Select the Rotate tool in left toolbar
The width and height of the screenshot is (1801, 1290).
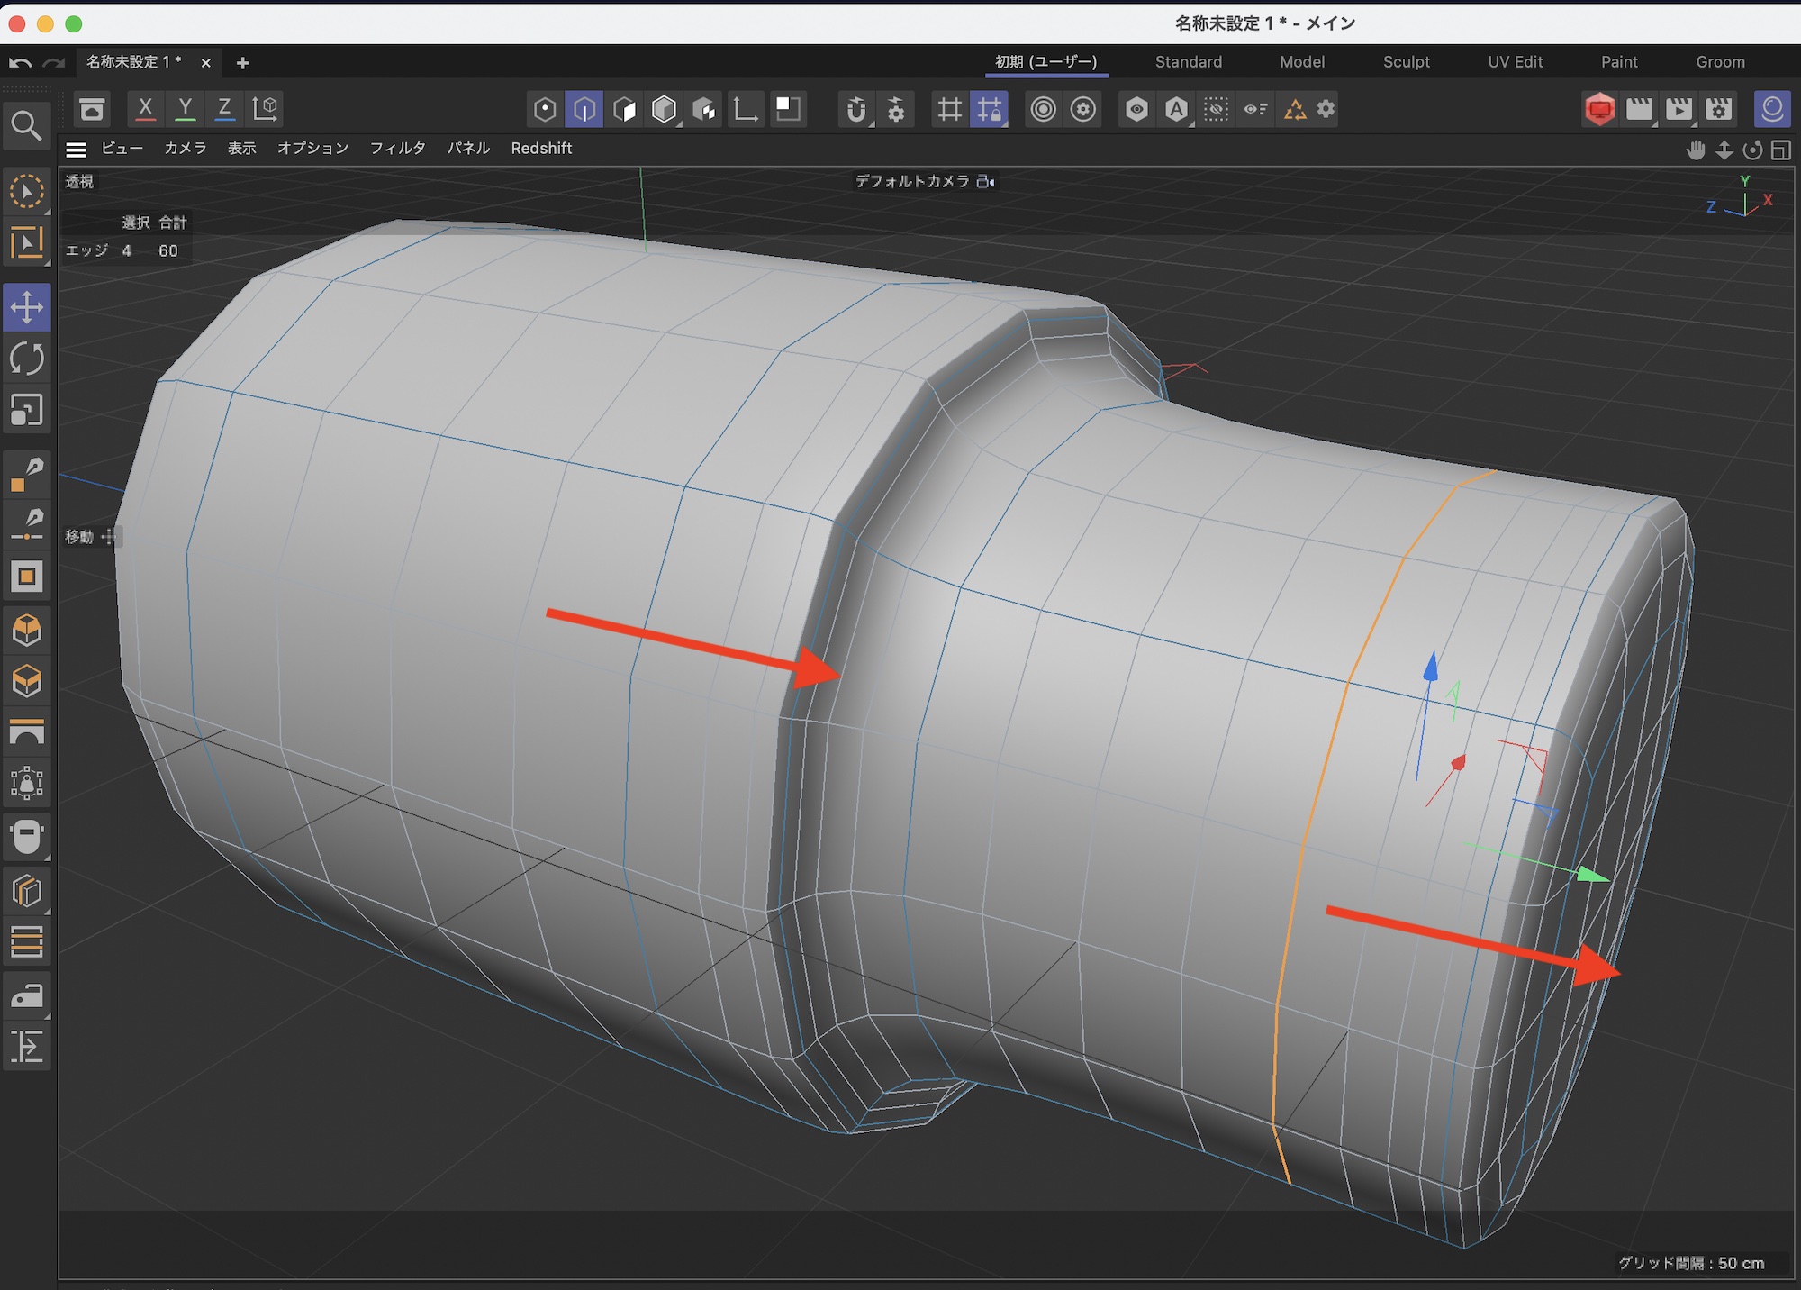tap(26, 359)
